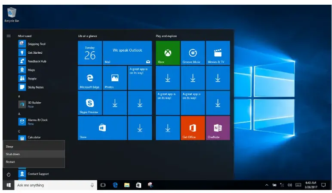The image size is (332, 193).
Task: Open the Action Center notifications icon
Action: pyautogui.click(x=323, y=185)
